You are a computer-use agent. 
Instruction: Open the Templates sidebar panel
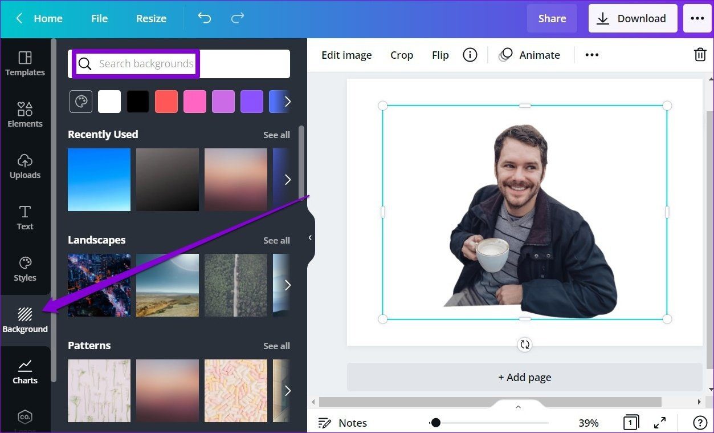25,64
